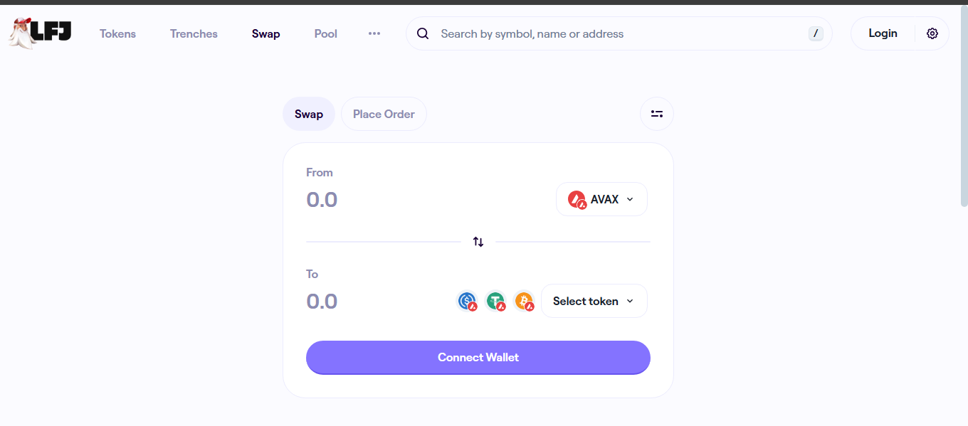Click the search magnifier icon
The width and height of the screenshot is (968, 426).
pyautogui.click(x=423, y=33)
